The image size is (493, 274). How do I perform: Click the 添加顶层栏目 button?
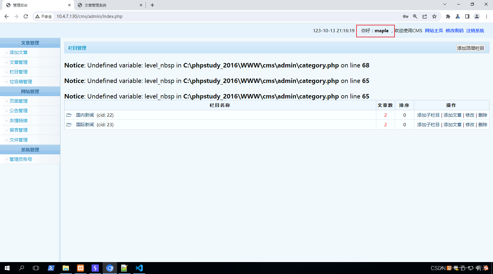click(x=471, y=48)
